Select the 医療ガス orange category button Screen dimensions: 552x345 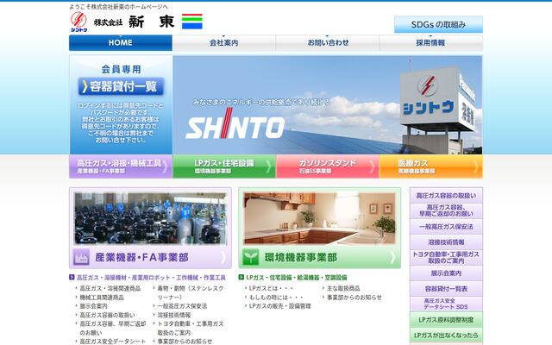[x=431, y=166]
